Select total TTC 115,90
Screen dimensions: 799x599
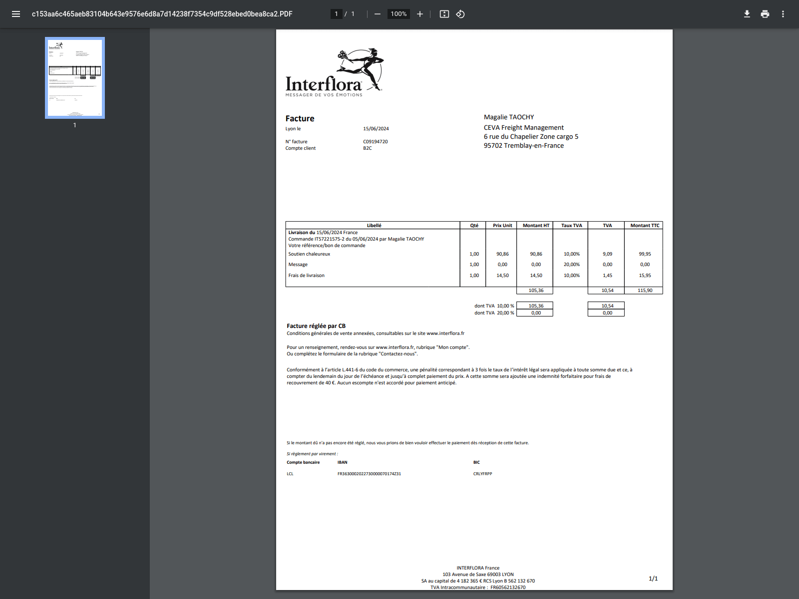pos(645,291)
